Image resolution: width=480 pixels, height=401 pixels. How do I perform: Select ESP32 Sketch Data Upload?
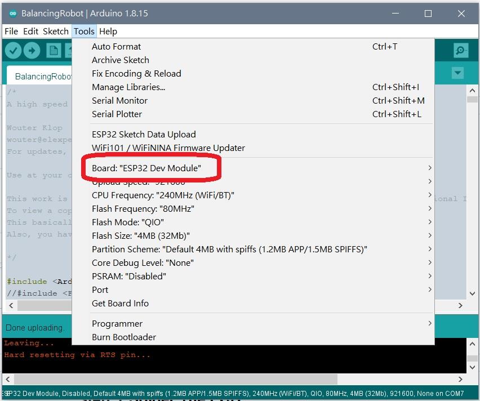253,135
